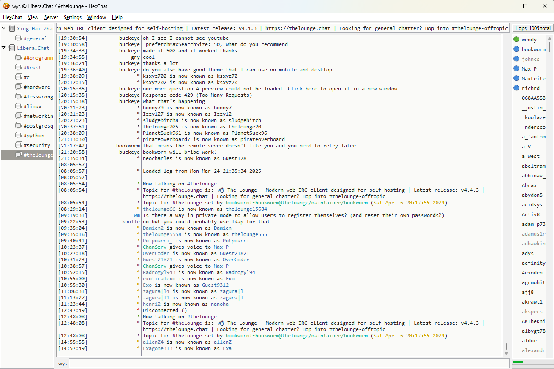Switch to the #linux channel

(x=33, y=106)
